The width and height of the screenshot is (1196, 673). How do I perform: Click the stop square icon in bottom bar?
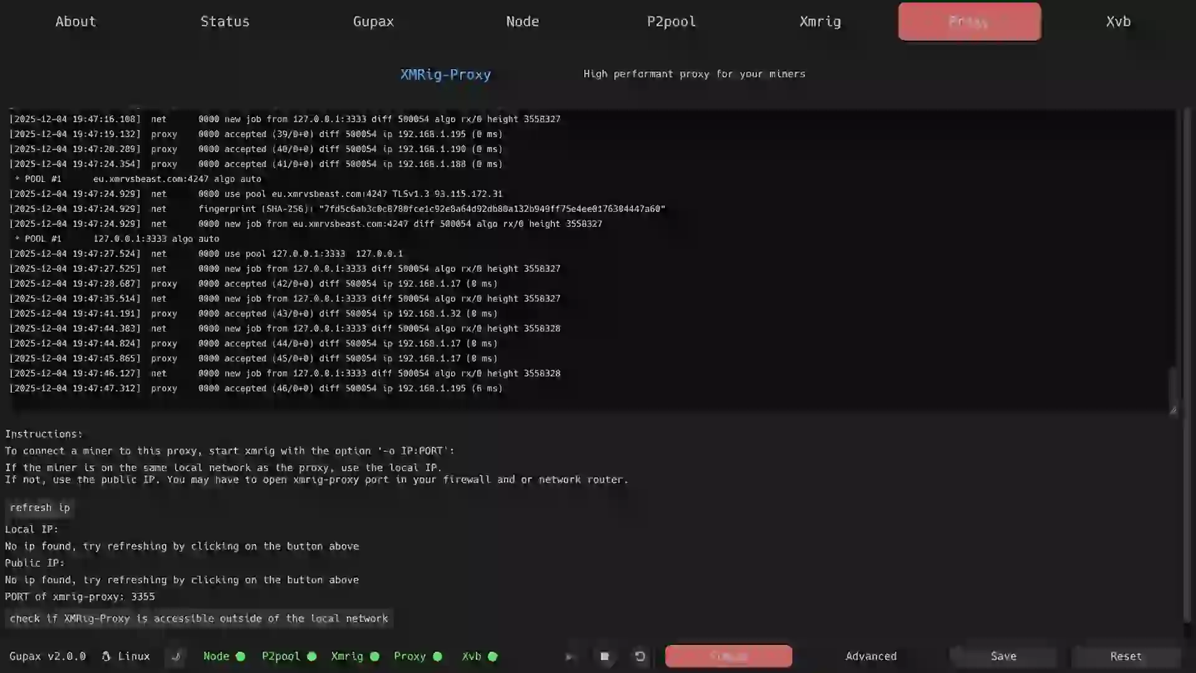point(604,656)
